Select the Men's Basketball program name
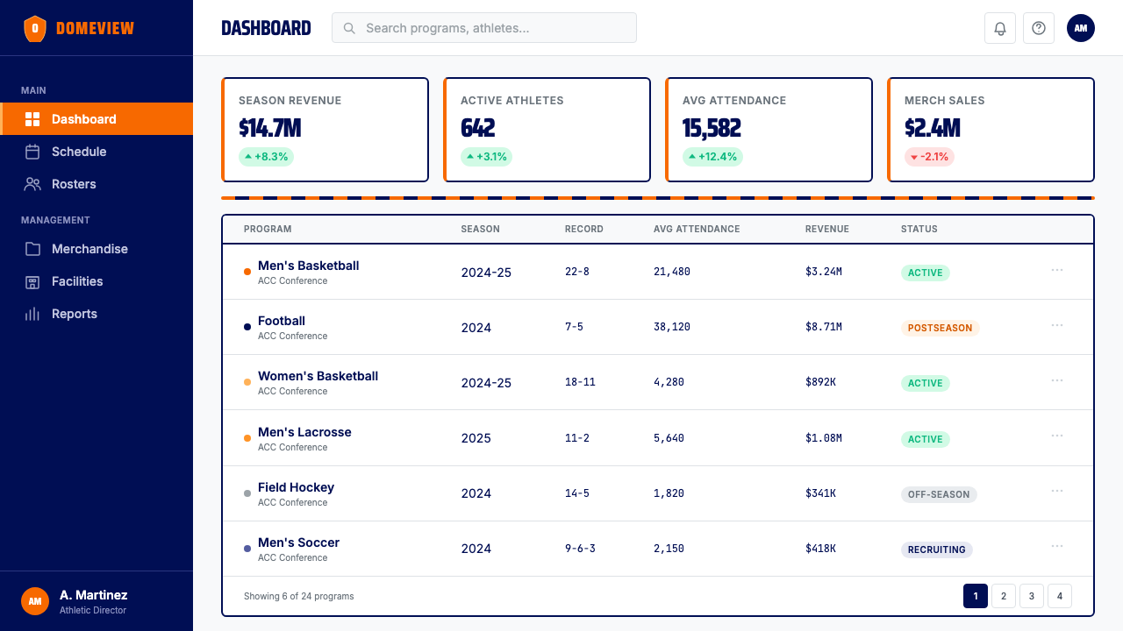 (x=308, y=266)
